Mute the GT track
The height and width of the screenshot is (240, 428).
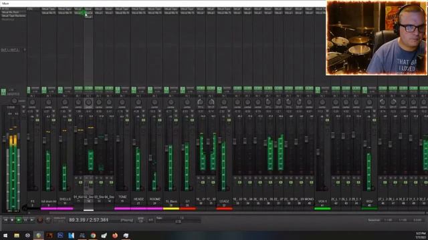pyautogui.click(x=192, y=111)
